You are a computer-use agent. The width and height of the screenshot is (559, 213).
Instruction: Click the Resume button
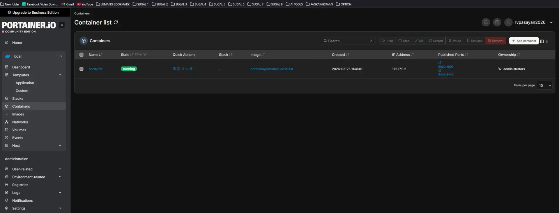[x=475, y=41]
